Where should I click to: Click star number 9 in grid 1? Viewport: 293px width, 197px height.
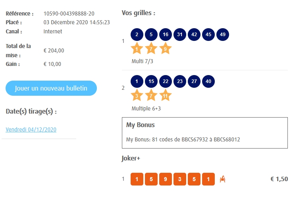click(166, 49)
